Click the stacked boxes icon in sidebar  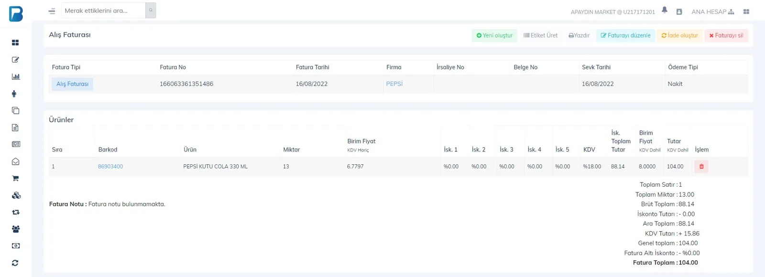click(16, 195)
